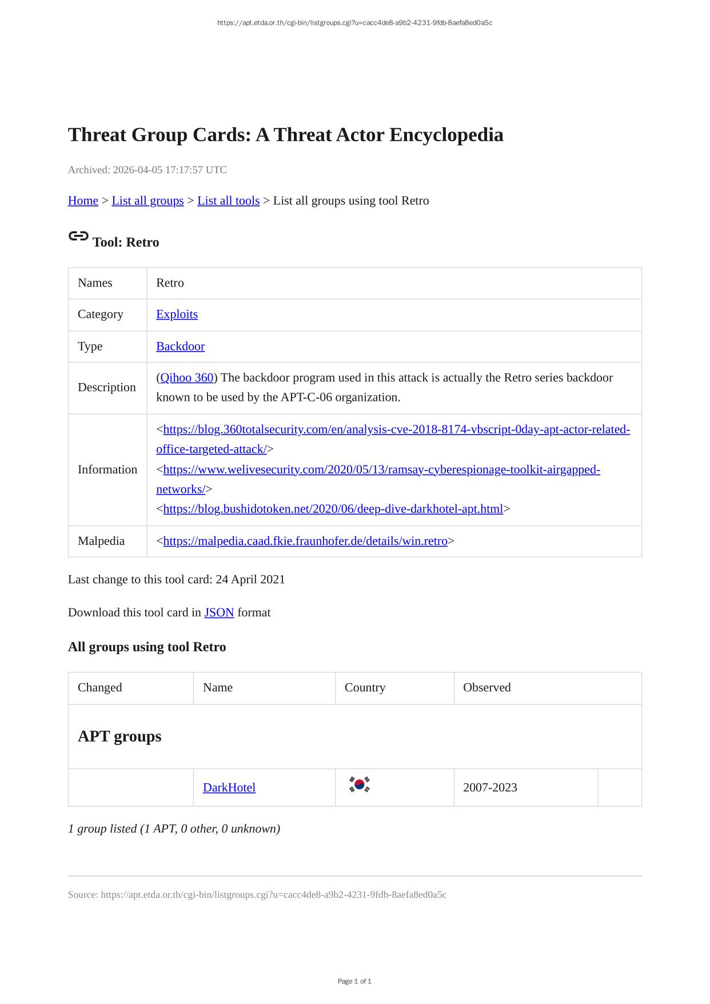
Task: Go to List all groups breadcrumb
Action: tap(147, 201)
